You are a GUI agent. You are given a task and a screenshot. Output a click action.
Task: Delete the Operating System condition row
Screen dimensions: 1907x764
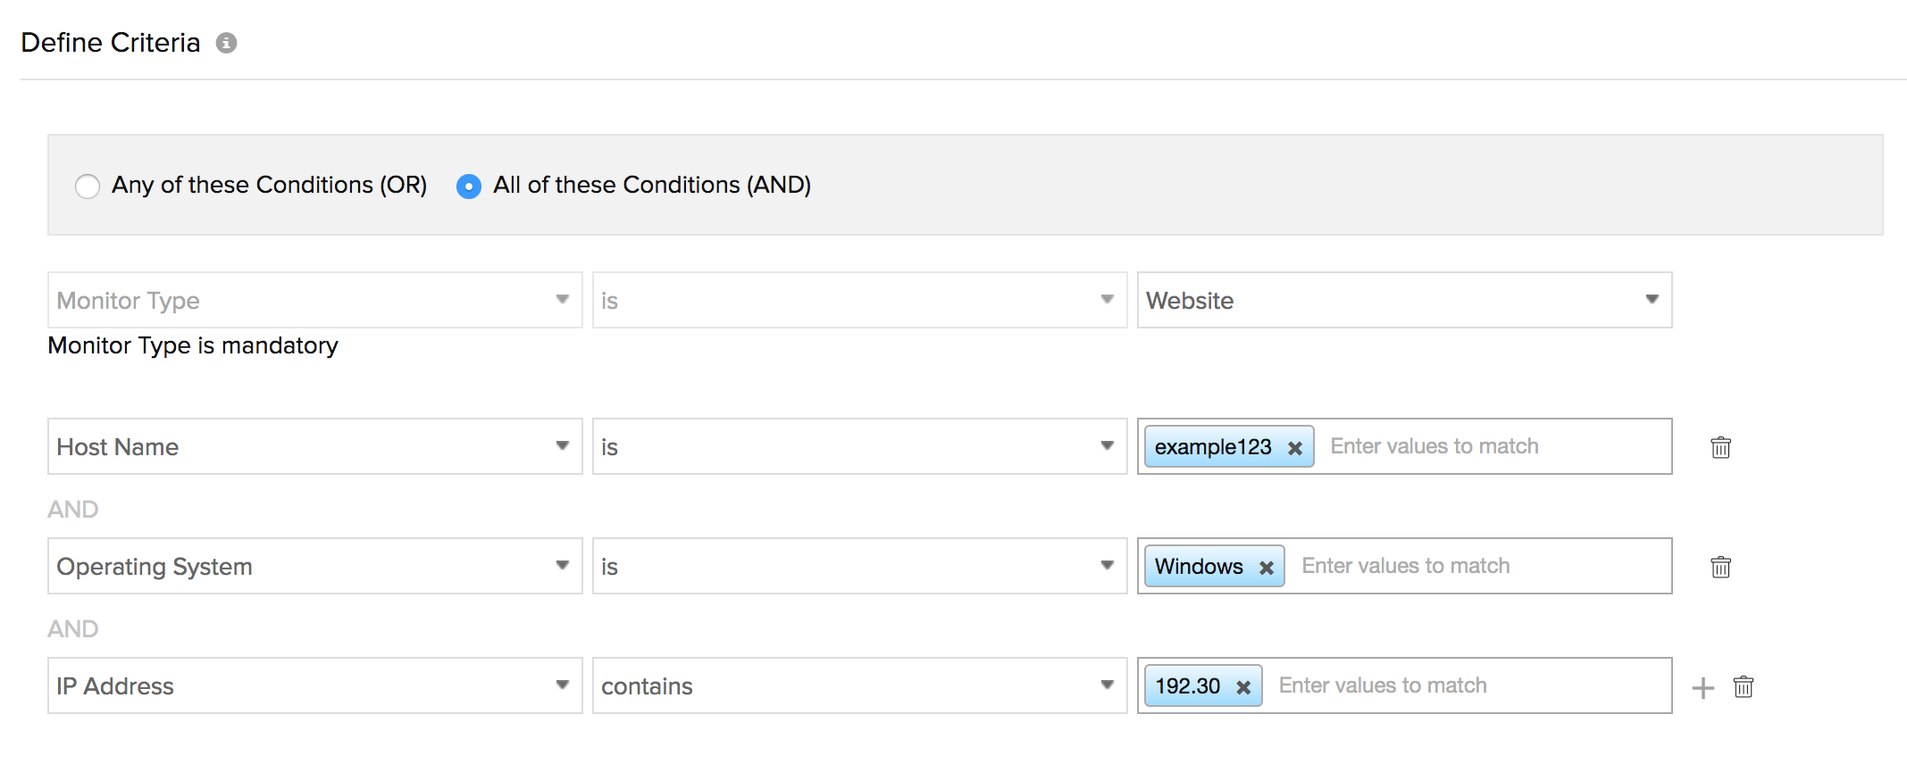coord(1720,567)
